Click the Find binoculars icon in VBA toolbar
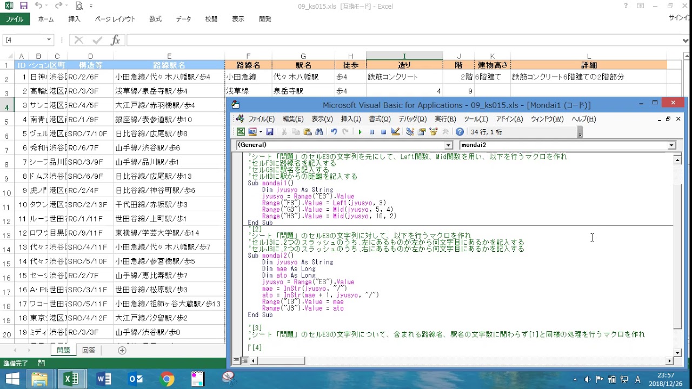The height and width of the screenshot is (389, 692). click(x=319, y=132)
